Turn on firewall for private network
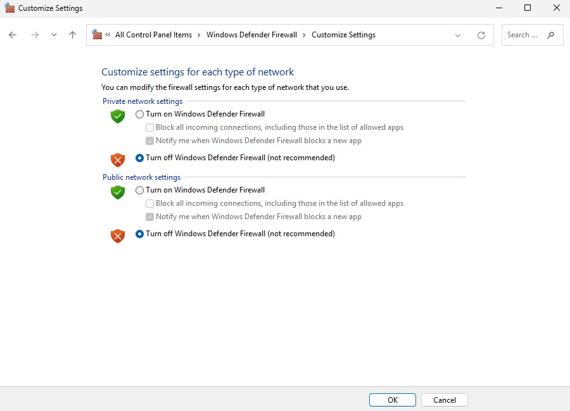Viewport: 570px width, 411px height. coord(139,114)
